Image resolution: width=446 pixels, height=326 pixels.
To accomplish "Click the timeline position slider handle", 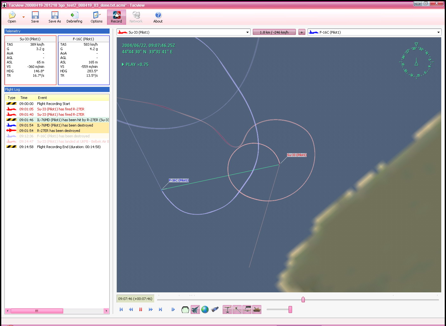I will 303,299.
